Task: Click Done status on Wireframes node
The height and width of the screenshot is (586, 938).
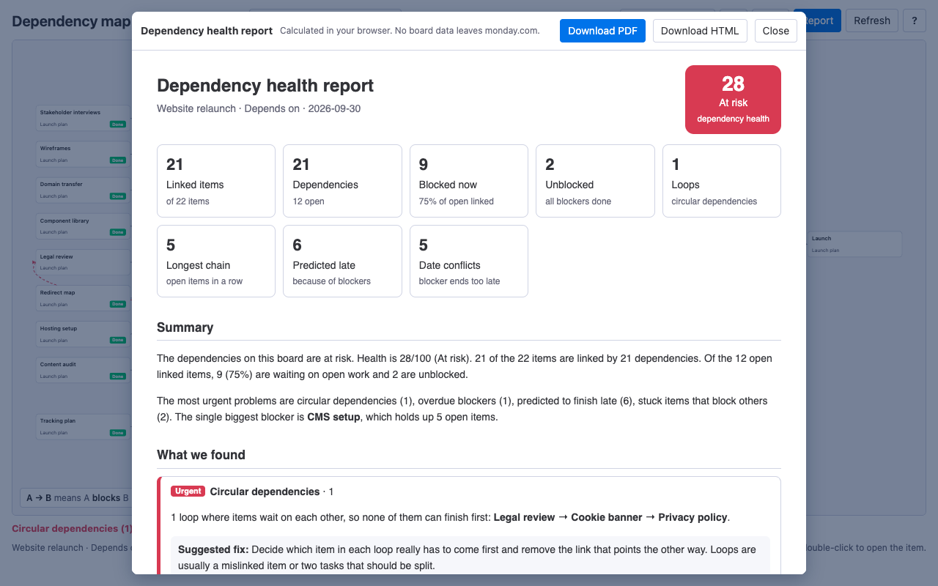Action: point(118,160)
